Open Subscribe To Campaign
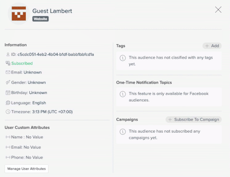The height and width of the screenshot is (177, 230). point(193,120)
